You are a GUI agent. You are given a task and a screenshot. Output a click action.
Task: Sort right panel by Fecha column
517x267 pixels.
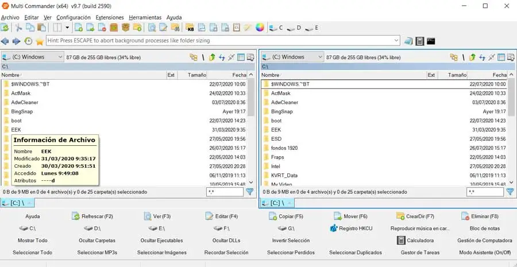click(487, 75)
